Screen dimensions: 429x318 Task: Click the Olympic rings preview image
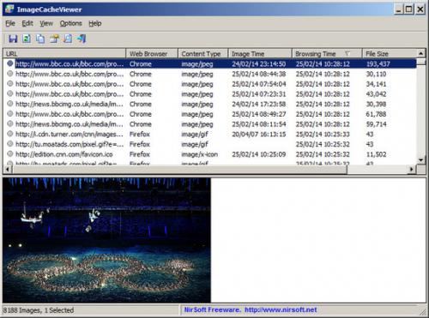click(107, 240)
